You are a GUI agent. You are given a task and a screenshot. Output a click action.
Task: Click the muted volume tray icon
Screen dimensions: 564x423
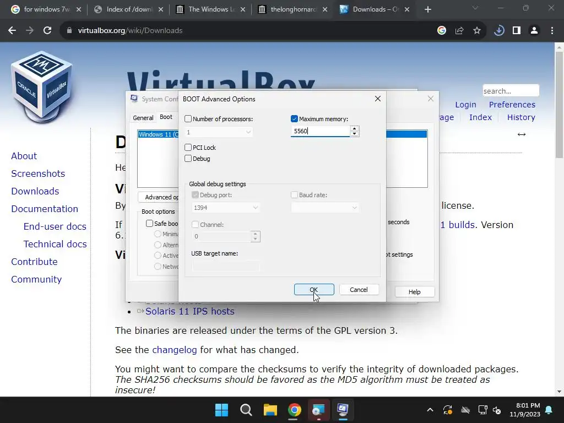[x=497, y=410]
